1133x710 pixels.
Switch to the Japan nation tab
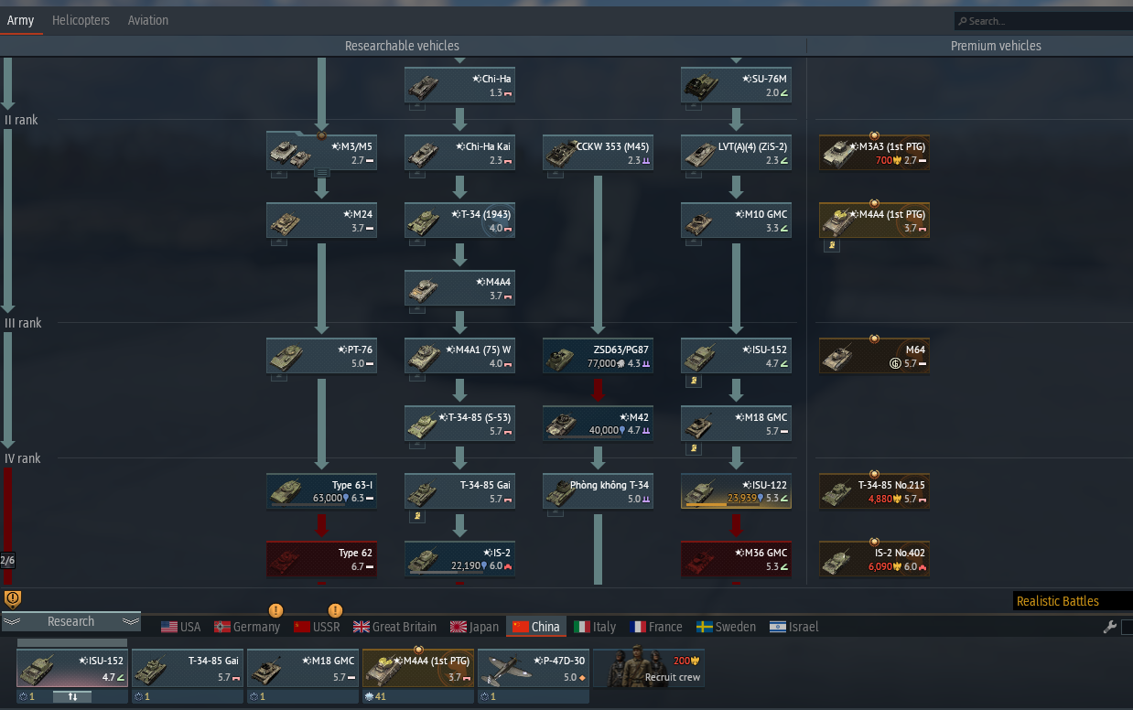(474, 627)
